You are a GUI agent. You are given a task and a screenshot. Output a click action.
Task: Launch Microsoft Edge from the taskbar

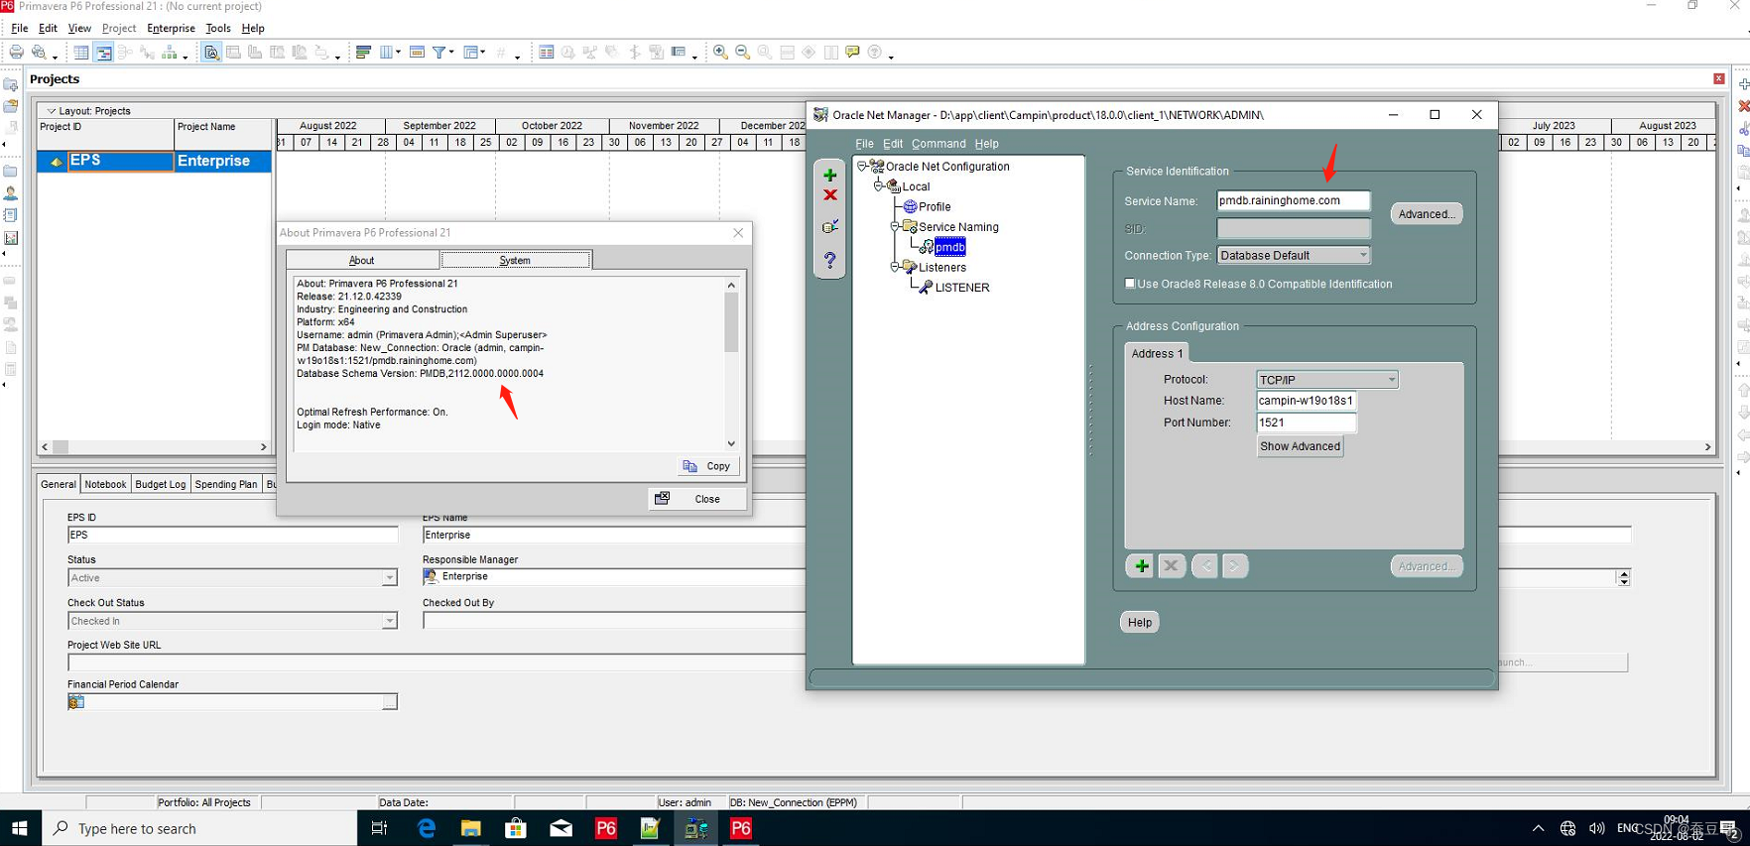pos(427,828)
